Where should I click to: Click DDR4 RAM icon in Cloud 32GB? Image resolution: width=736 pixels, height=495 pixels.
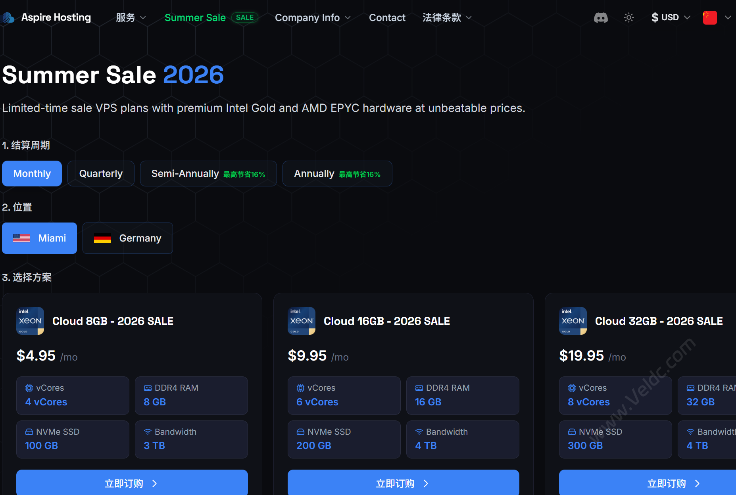point(690,388)
